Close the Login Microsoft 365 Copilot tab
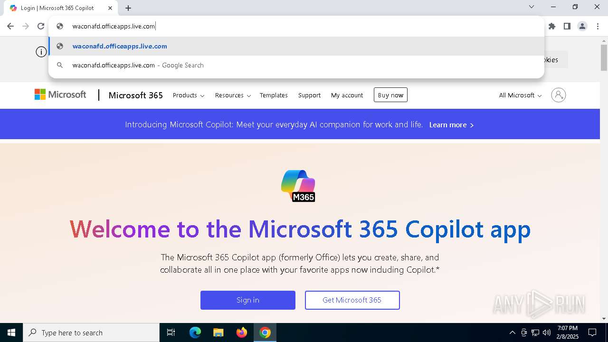Viewport: 608px width, 342px height. (110, 8)
